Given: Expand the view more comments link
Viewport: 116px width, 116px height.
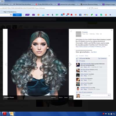Looking at the screenshot, I should click(x=86, y=92).
